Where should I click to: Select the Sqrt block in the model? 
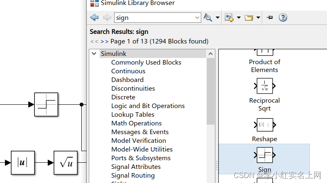(x=66, y=163)
